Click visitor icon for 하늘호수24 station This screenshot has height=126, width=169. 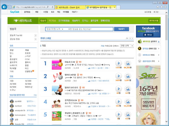pyautogui.click(x=128, y=63)
